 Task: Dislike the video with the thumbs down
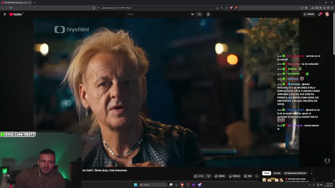tap(209, 176)
